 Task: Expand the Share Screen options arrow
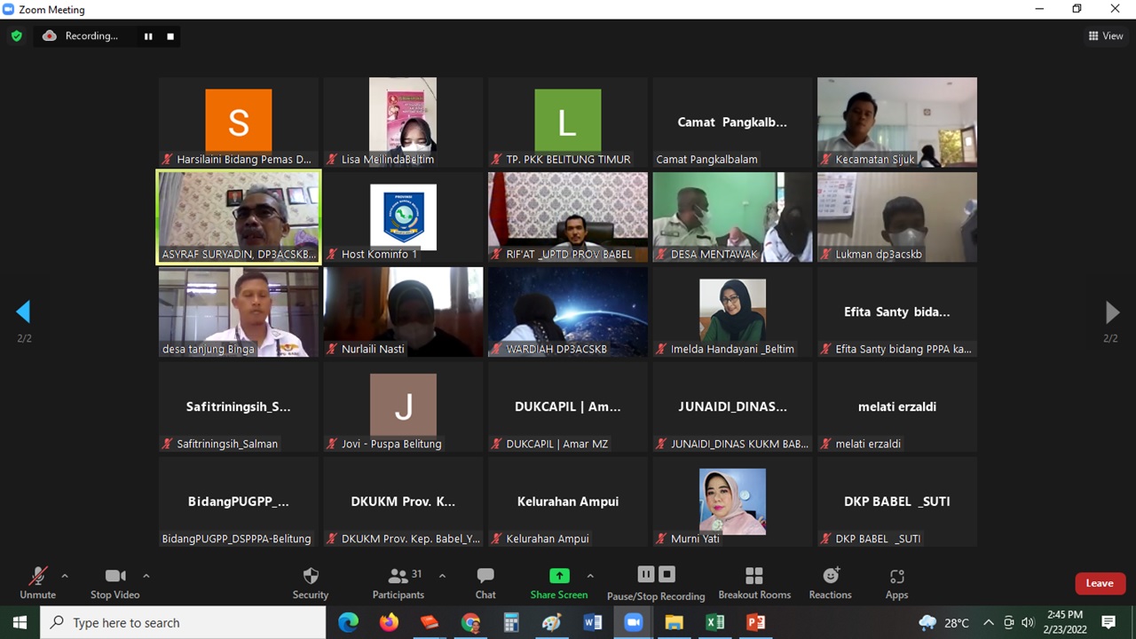tap(590, 576)
